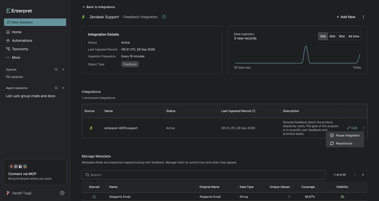Click help icon beside Feedback Integration

tap(164, 17)
